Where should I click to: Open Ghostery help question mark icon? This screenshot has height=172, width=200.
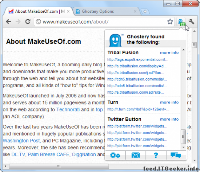156,155
